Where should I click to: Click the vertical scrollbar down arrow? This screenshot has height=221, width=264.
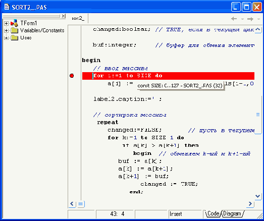pyautogui.click(x=258, y=196)
